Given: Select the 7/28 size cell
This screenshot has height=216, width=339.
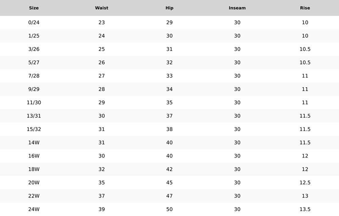Looking at the screenshot, I should click(34, 76).
